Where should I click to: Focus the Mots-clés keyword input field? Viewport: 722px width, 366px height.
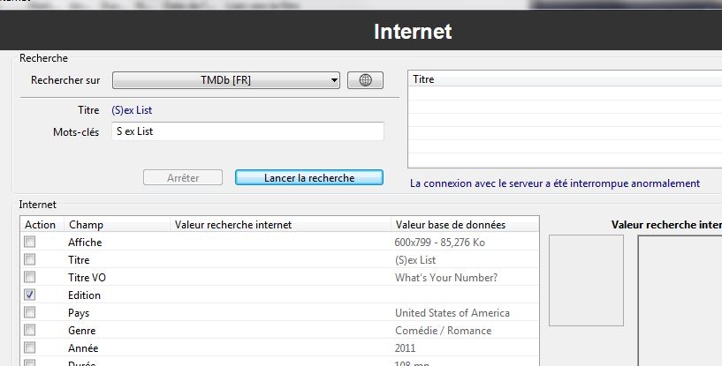[248, 131]
